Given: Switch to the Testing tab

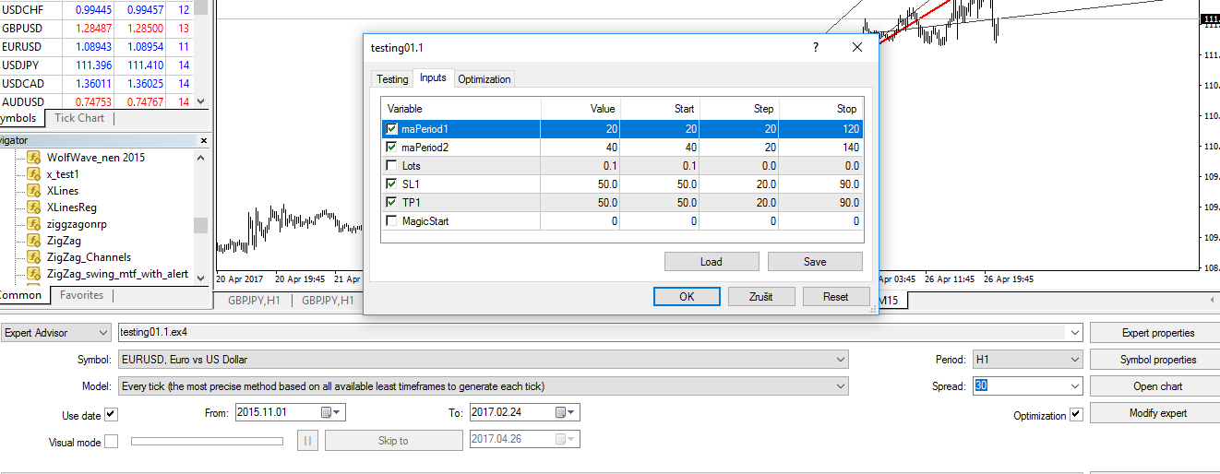Looking at the screenshot, I should [x=392, y=79].
